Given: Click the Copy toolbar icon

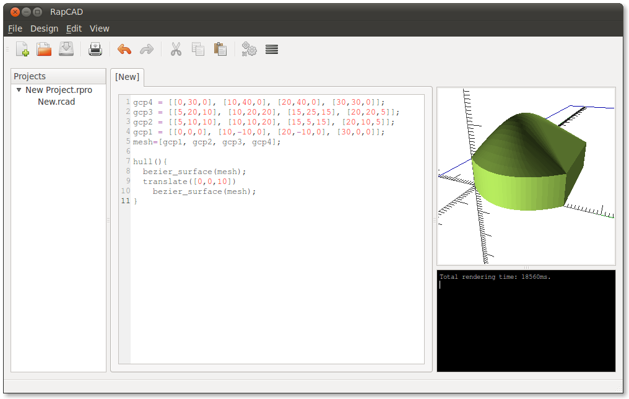Looking at the screenshot, I should click(x=198, y=50).
